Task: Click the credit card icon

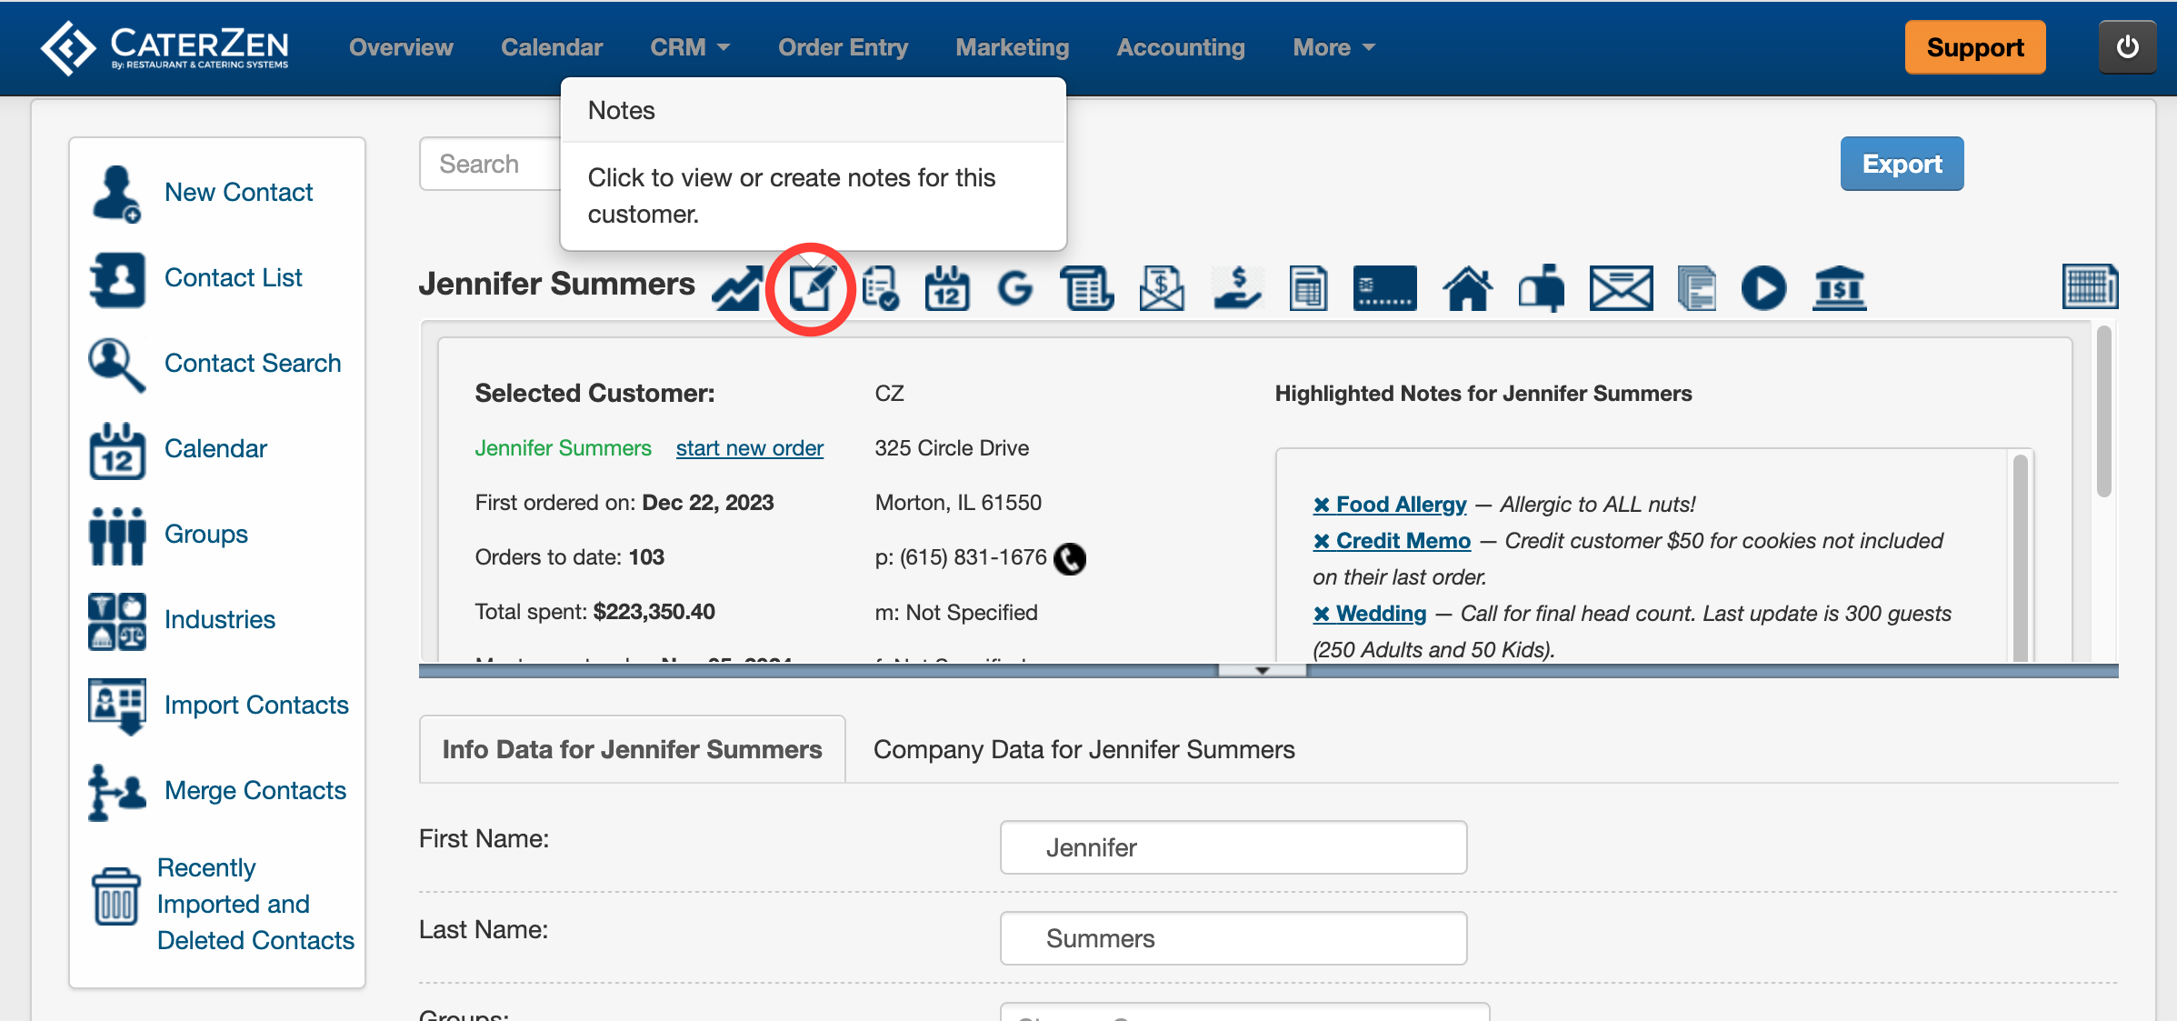Action: [x=1384, y=289]
